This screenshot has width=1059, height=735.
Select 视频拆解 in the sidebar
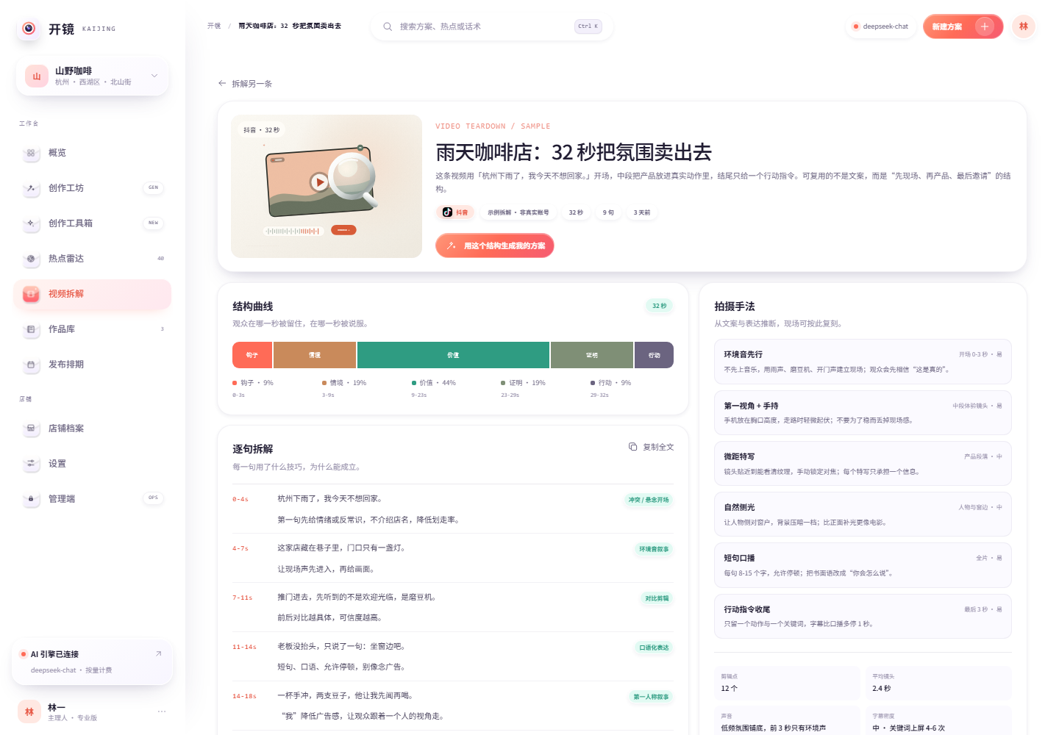tap(93, 294)
